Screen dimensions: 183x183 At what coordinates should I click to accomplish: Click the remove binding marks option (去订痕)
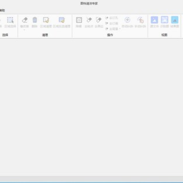[112, 23]
